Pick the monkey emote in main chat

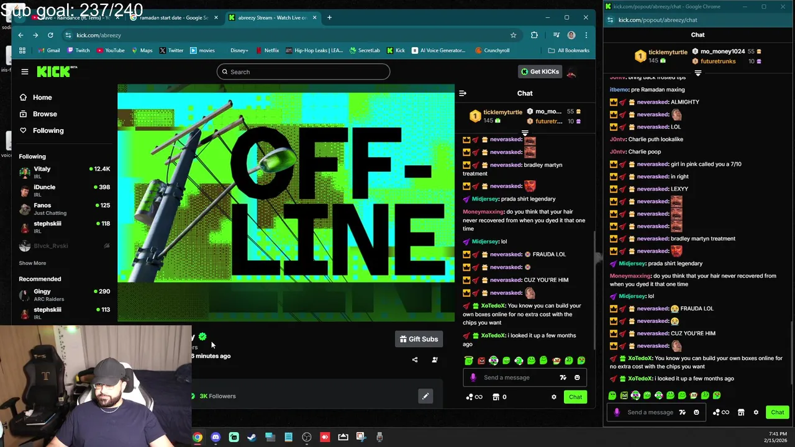point(556,361)
